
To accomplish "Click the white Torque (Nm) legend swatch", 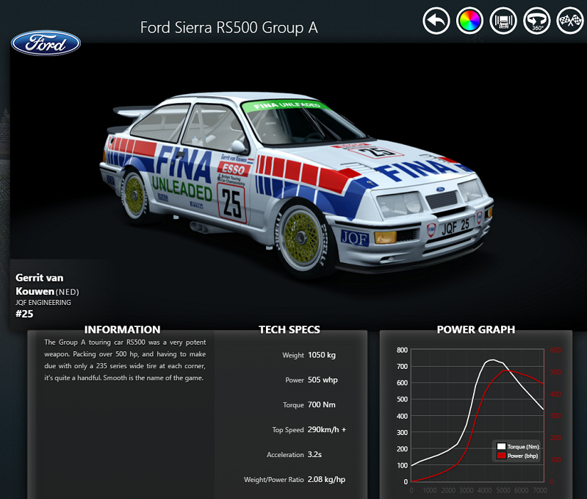I will pos(501,446).
